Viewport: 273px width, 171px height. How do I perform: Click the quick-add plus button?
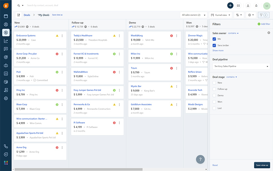(x=230, y=6)
